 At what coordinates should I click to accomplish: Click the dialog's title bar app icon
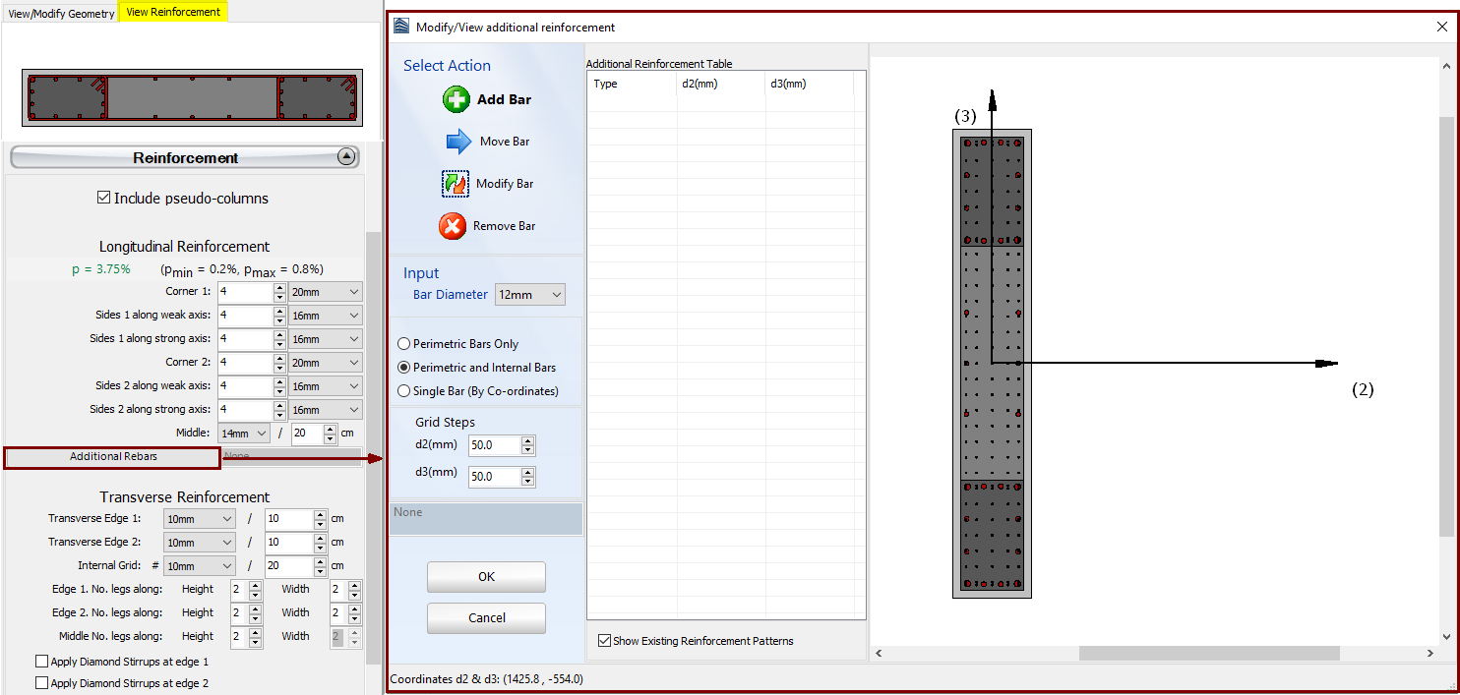pyautogui.click(x=401, y=27)
